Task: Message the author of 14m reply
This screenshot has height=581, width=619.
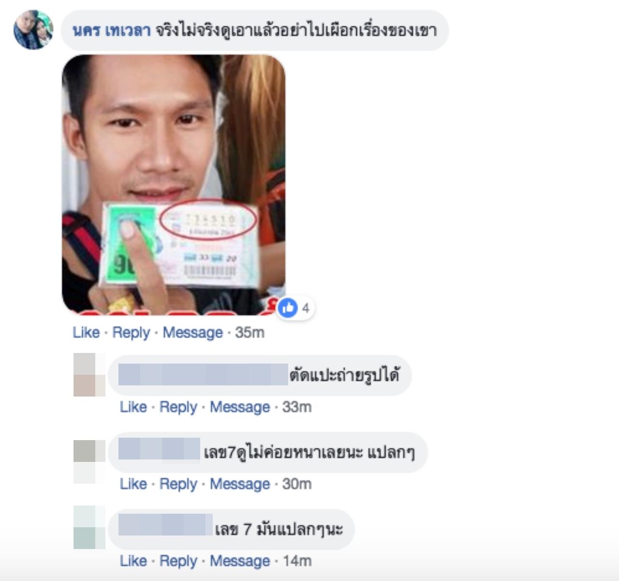Action: pyautogui.click(x=240, y=561)
